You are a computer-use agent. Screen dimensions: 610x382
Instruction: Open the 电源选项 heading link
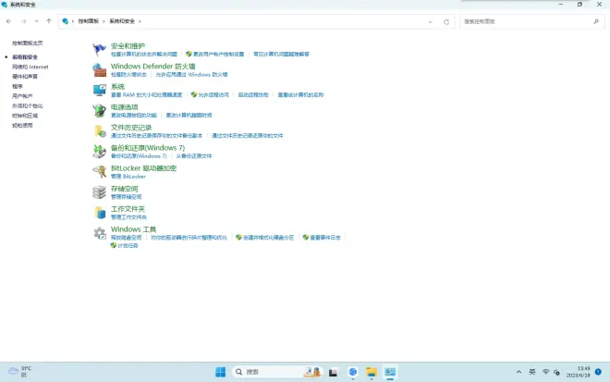point(125,106)
